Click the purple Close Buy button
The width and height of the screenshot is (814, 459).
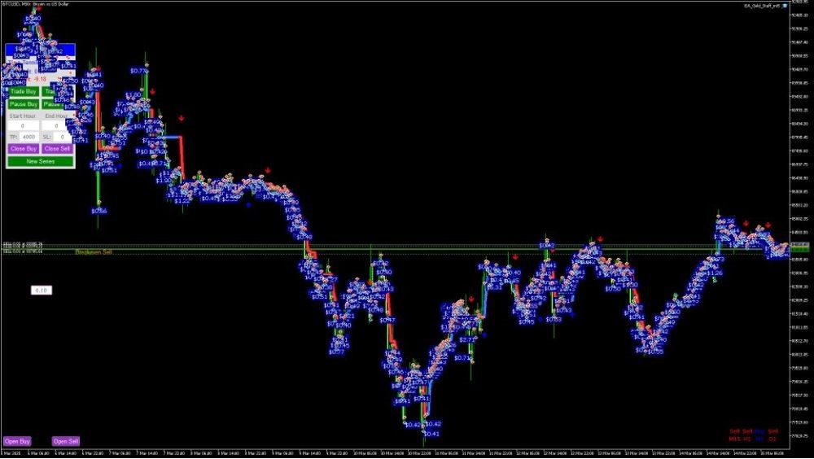[23, 149]
